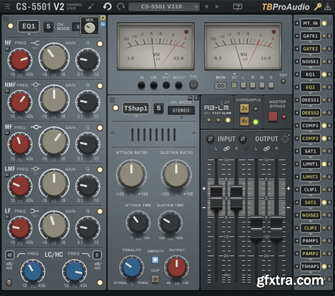
Task: Click the license key icon
Action: [318, 7]
